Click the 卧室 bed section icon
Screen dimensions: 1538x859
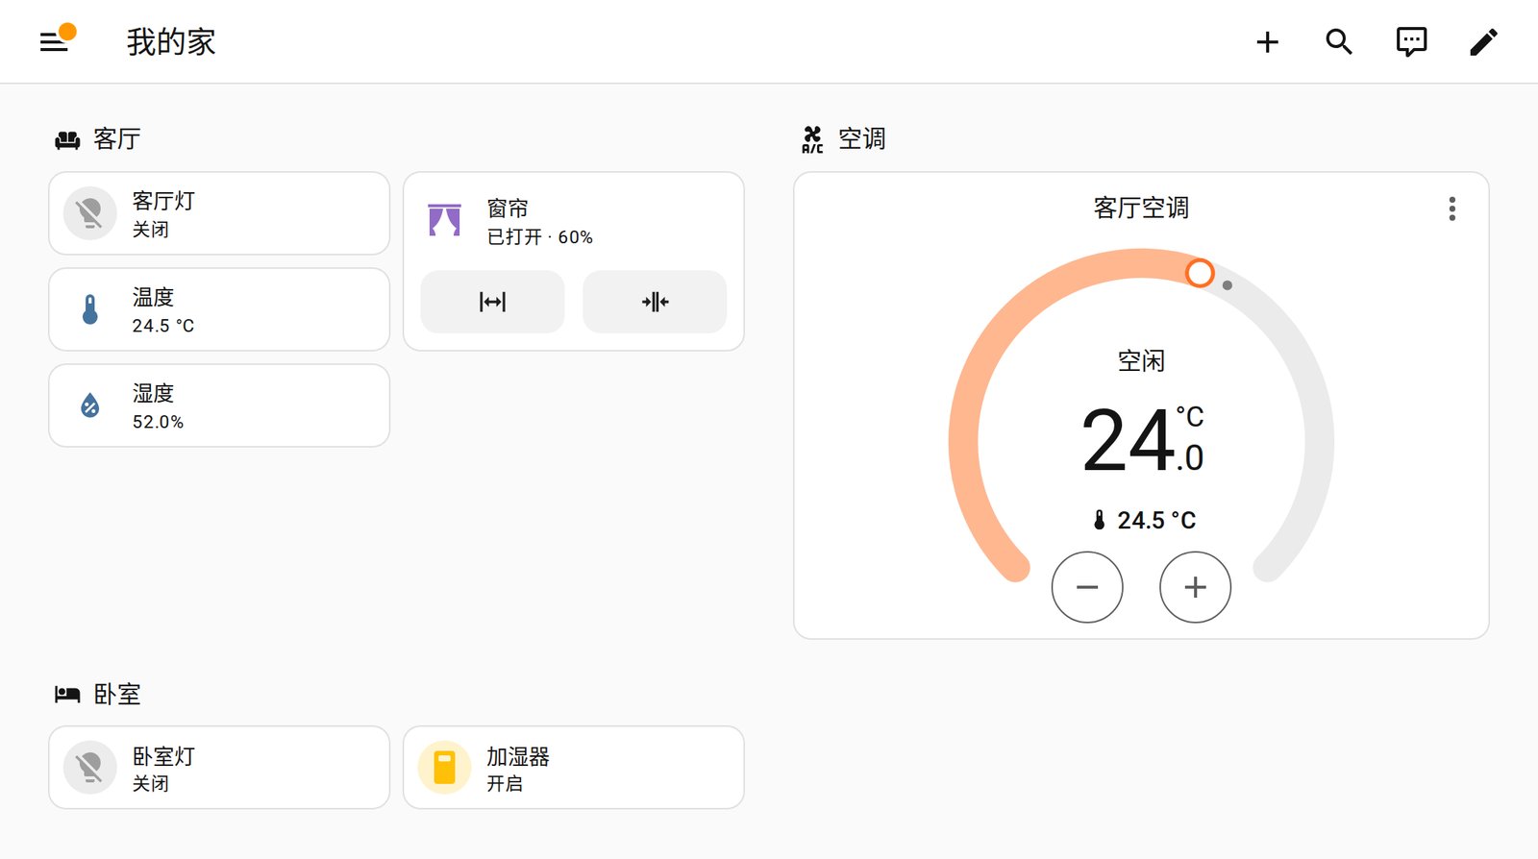[x=67, y=695]
